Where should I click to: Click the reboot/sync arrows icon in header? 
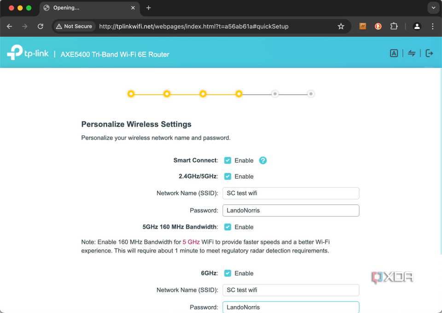(x=412, y=53)
